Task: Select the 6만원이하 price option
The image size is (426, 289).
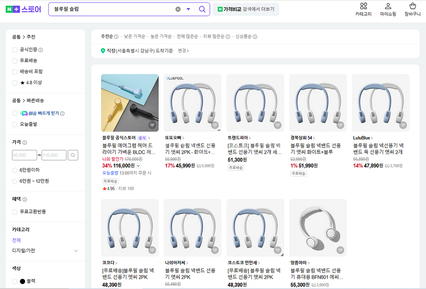Action: [15, 170]
